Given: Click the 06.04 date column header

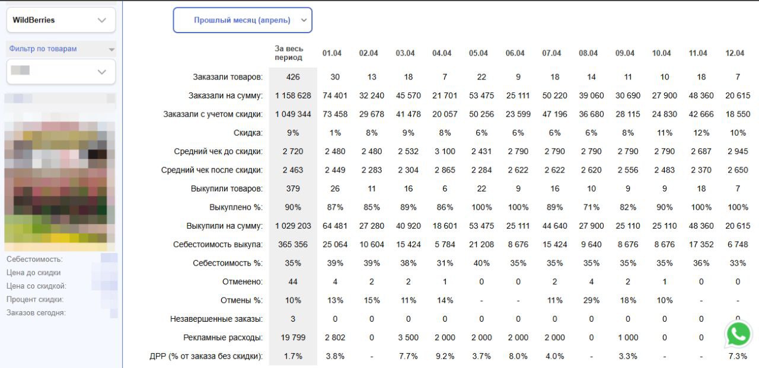Looking at the screenshot, I should click(x=515, y=53).
